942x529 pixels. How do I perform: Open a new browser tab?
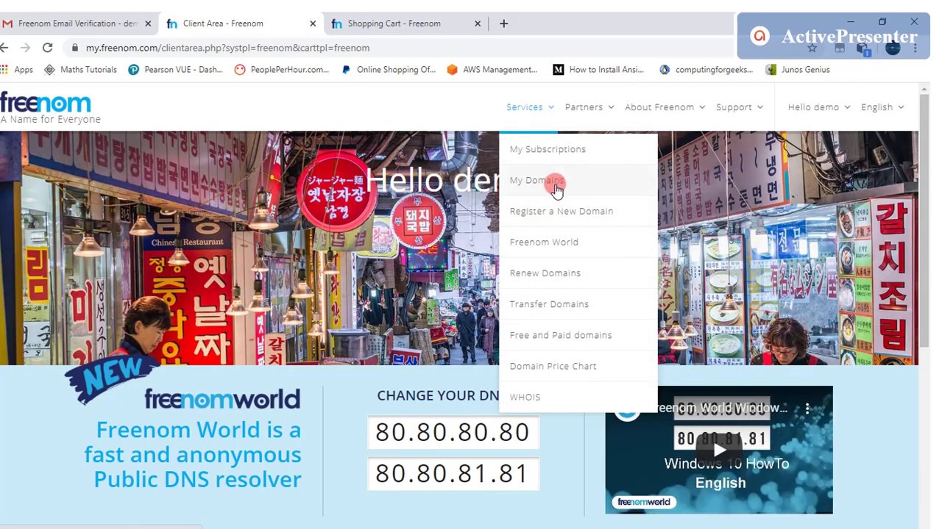coord(503,24)
